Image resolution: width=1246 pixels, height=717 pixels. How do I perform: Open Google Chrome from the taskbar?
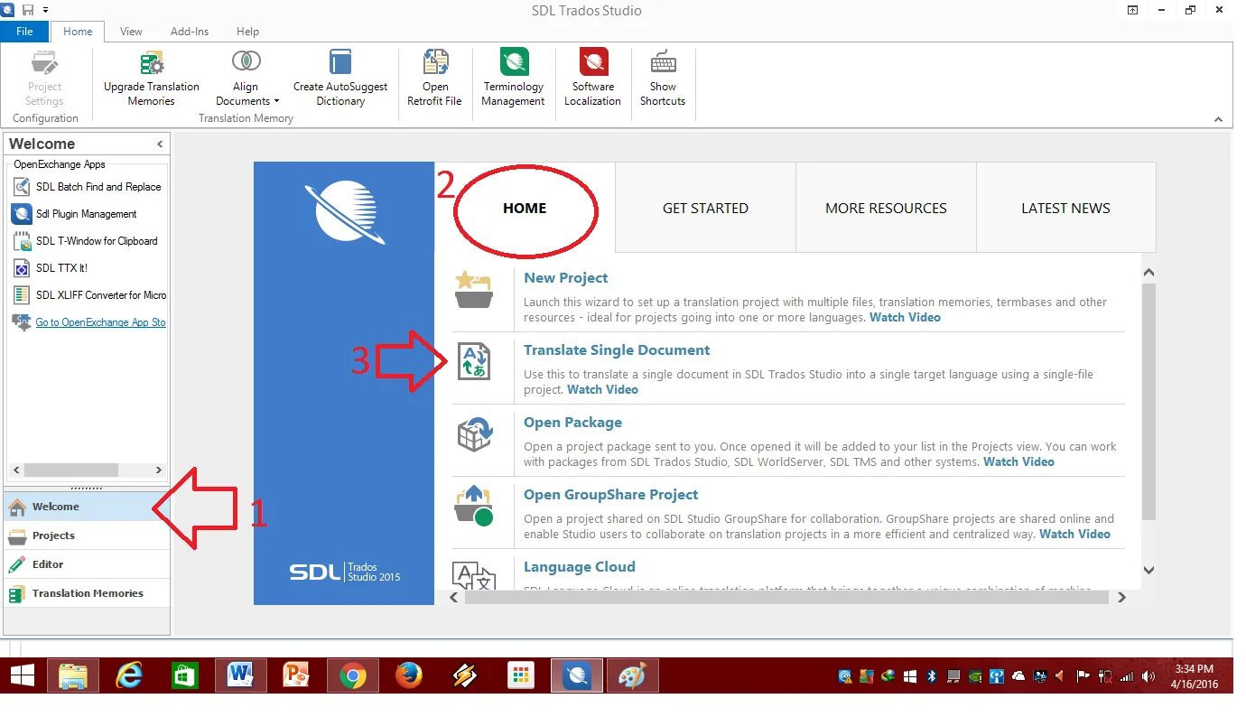(x=353, y=675)
